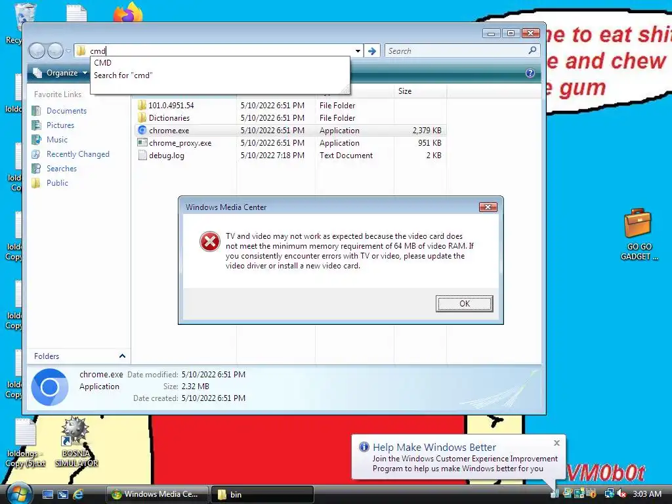Screen dimensions: 672x504
Task: Open the Windows Start orb
Action: tap(18, 493)
